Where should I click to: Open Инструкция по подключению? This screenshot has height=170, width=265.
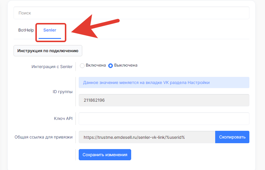tap(48, 51)
